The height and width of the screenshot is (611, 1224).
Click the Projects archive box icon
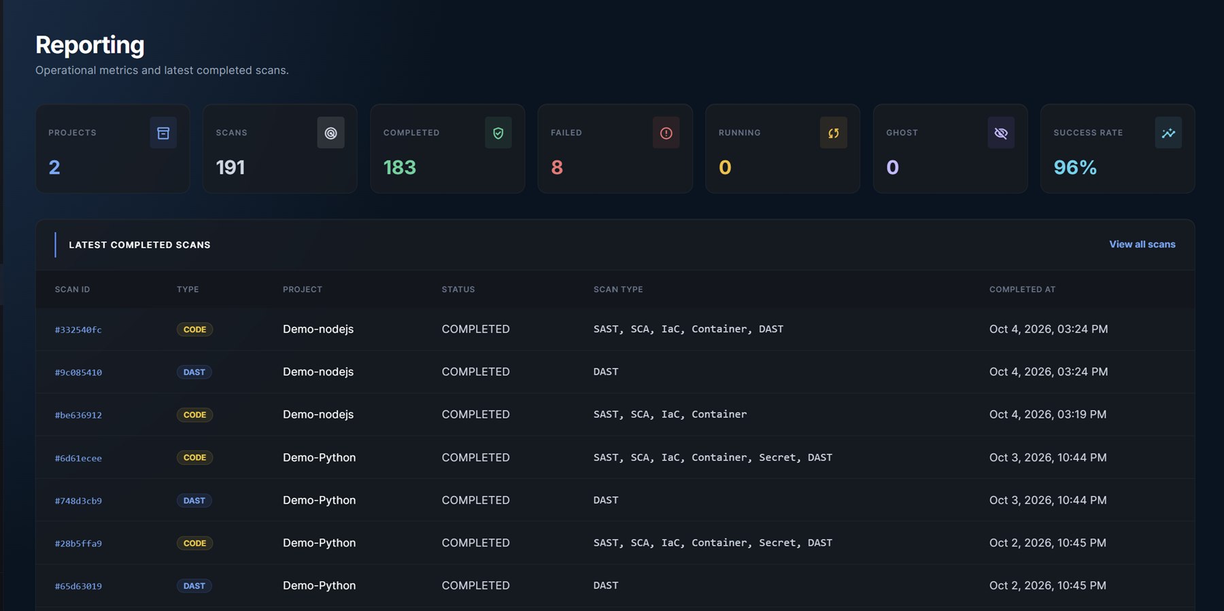163,133
